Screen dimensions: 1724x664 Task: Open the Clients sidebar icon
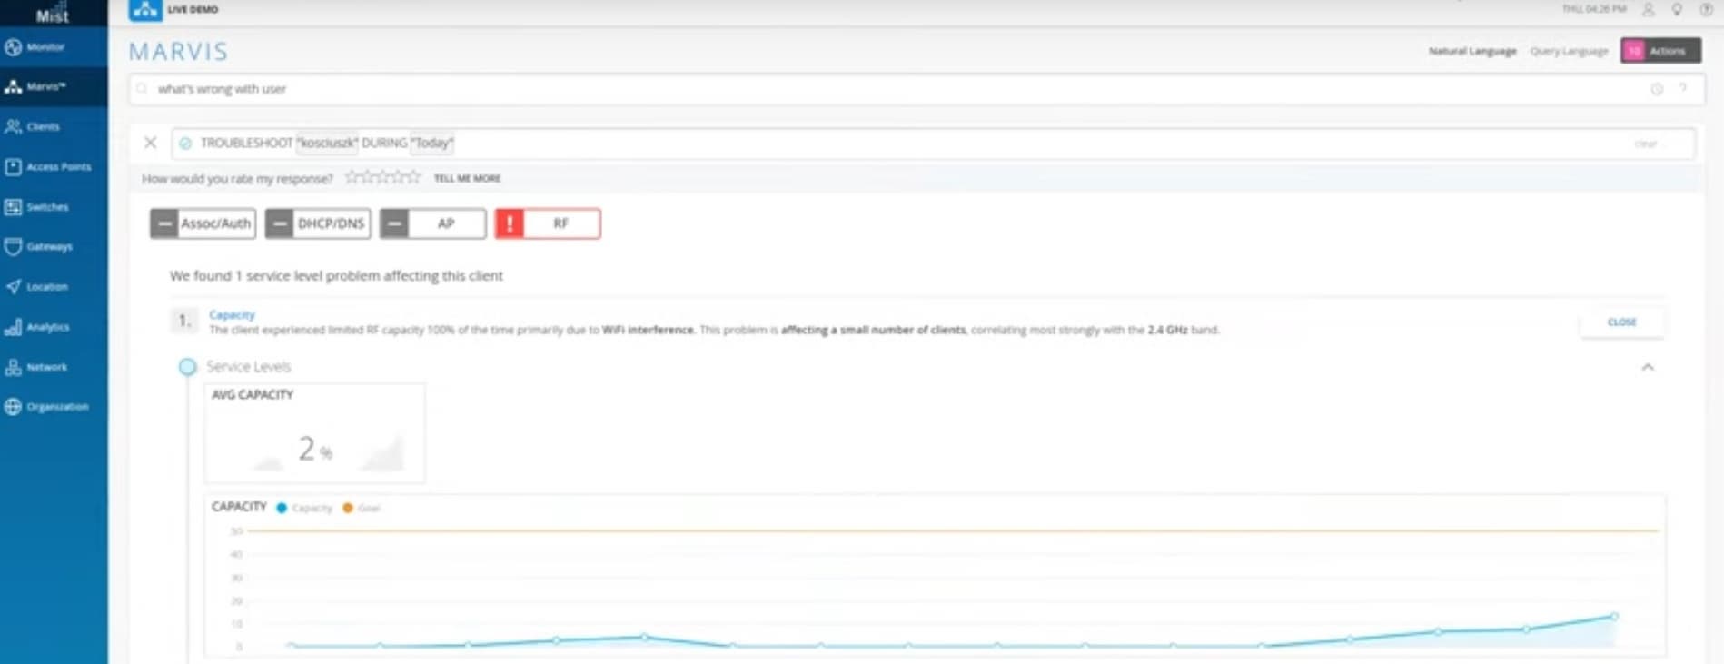(14, 127)
